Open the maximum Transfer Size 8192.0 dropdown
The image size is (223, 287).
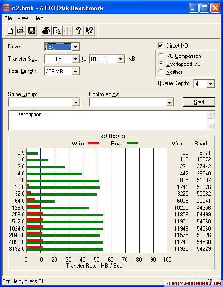[x=120, y=59]
